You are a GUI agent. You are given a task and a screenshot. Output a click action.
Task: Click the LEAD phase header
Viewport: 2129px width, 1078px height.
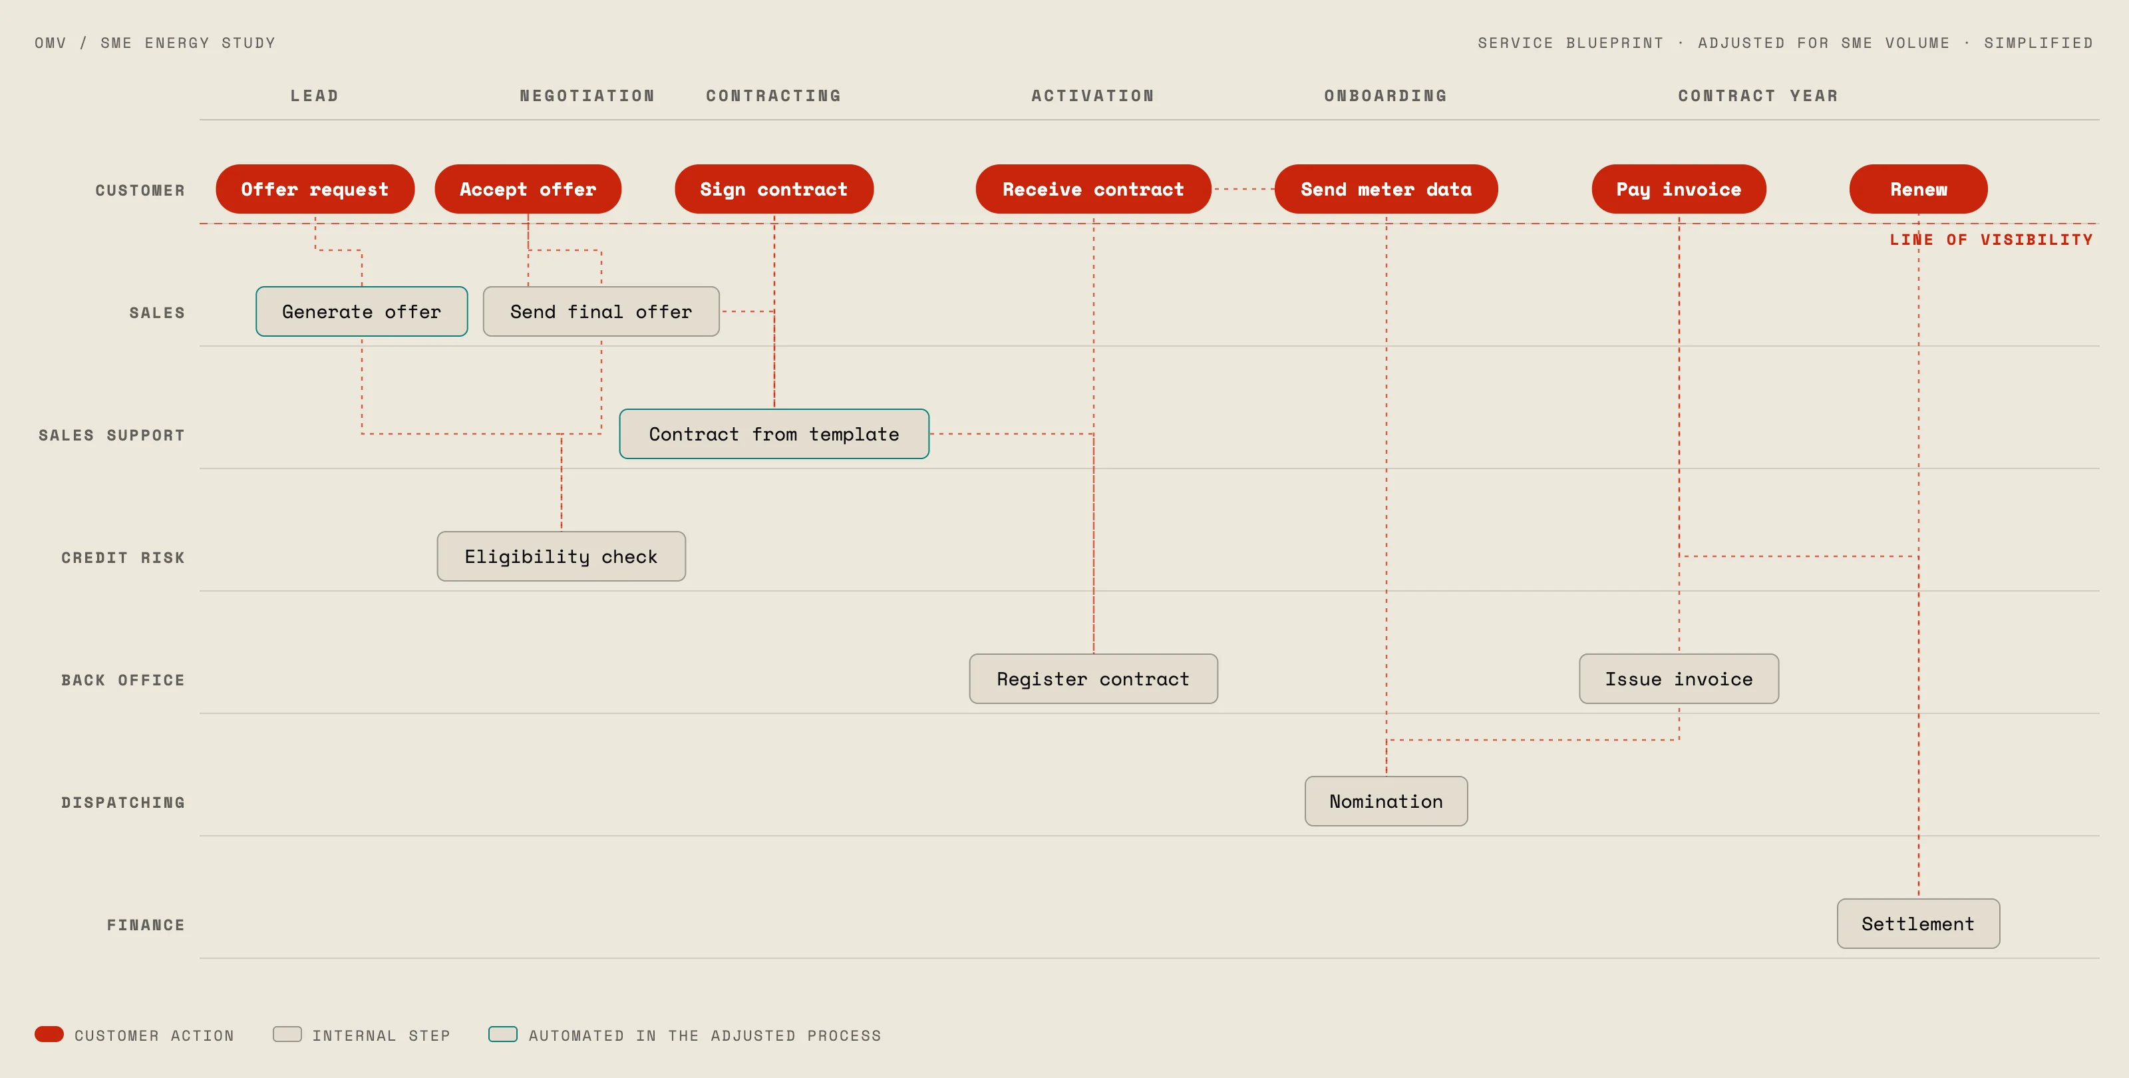point(315,96)
